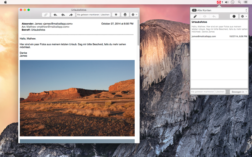
Task: Click the desert landscape photo in email
Action: click(77, 98)
